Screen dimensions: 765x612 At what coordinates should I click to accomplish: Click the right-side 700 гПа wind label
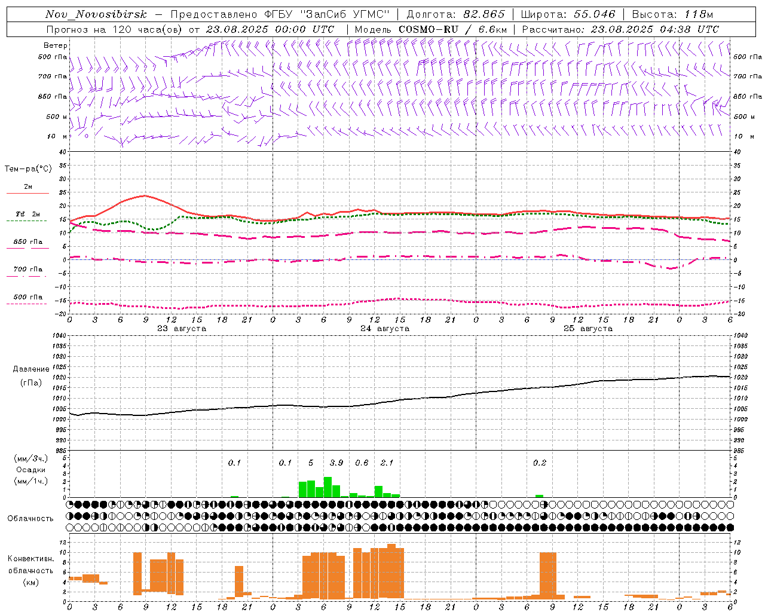click(x=748, y=76)
